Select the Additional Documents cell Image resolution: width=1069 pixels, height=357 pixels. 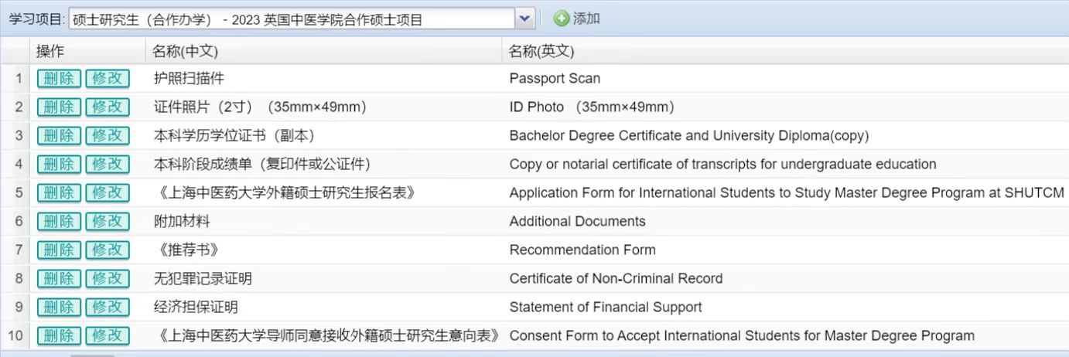785,221
